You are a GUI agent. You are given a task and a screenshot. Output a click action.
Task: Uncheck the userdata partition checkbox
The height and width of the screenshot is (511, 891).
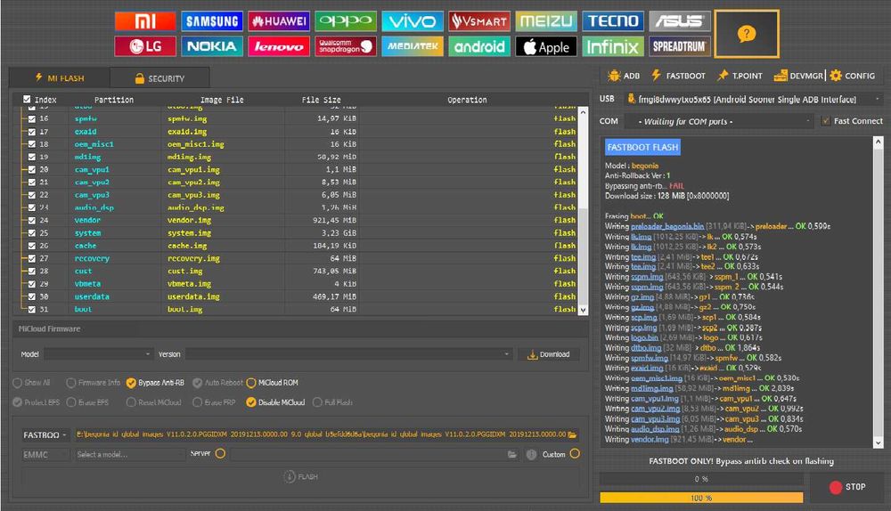(x=32, y=296)
